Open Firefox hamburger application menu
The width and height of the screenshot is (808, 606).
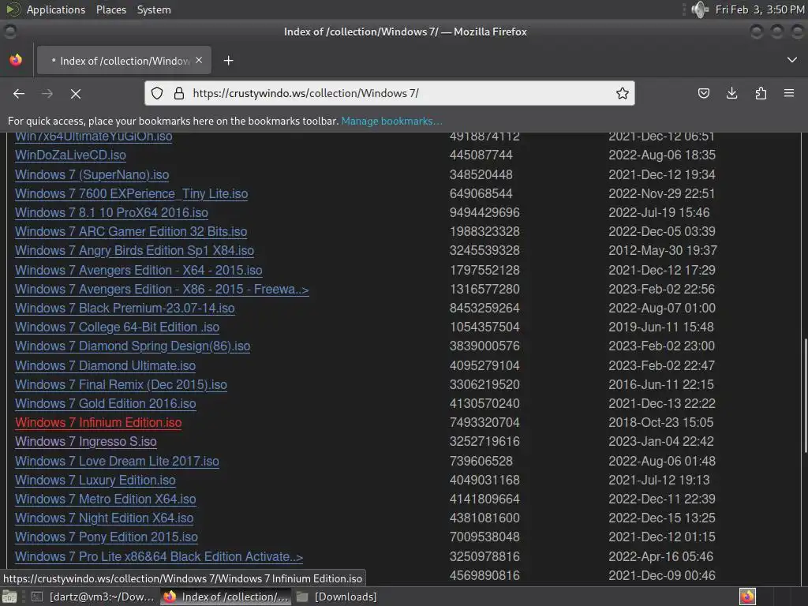789,93
